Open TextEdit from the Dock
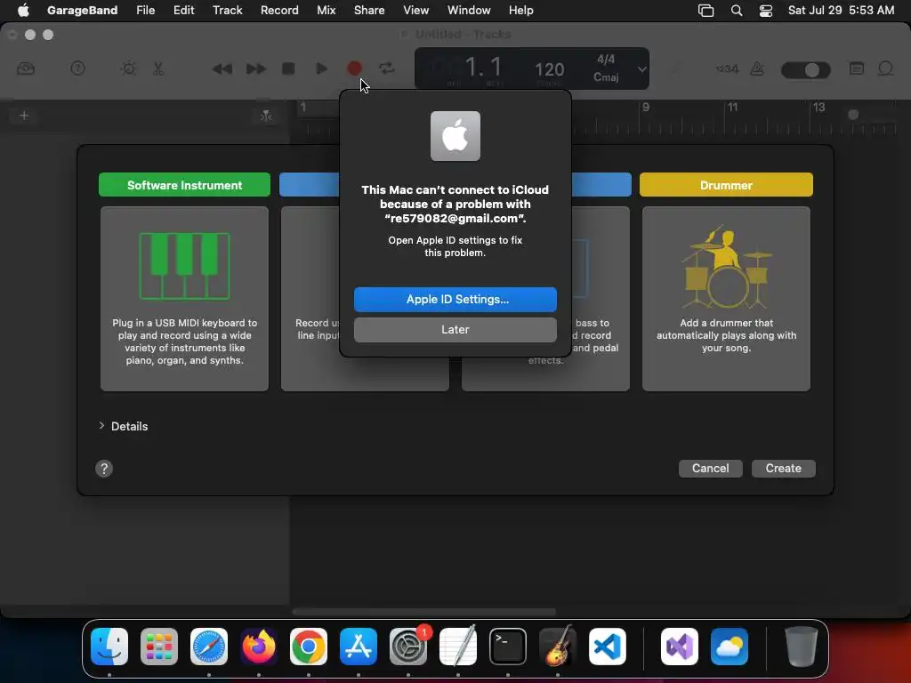This screenshot has height=683, width=911. pos(458,646)
